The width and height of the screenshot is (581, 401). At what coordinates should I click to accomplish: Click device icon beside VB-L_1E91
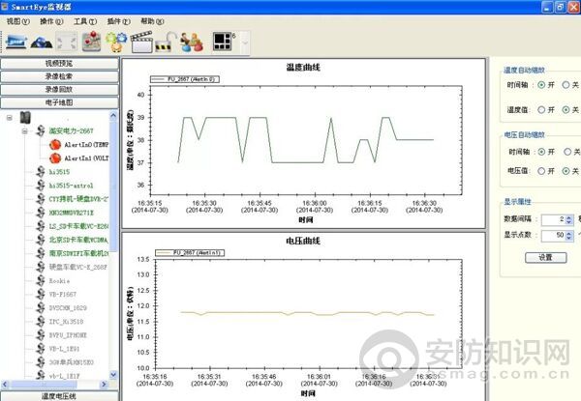tap(41, 349)
